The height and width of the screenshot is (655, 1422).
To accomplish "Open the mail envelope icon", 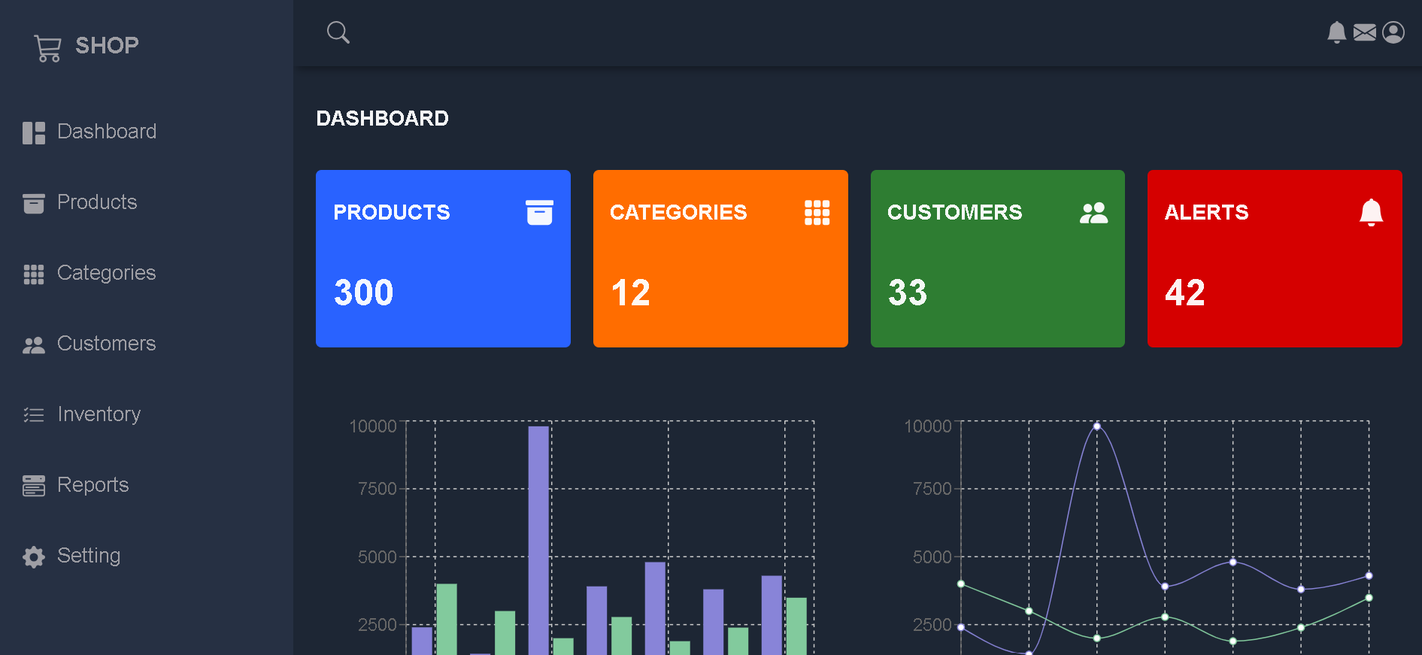I will point(1364,32).
